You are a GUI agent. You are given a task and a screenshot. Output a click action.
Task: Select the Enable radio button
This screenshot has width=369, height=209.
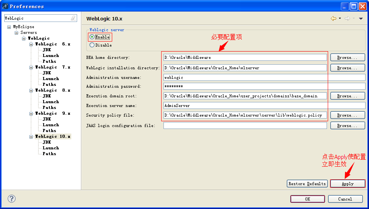click(x=92, y=37)
